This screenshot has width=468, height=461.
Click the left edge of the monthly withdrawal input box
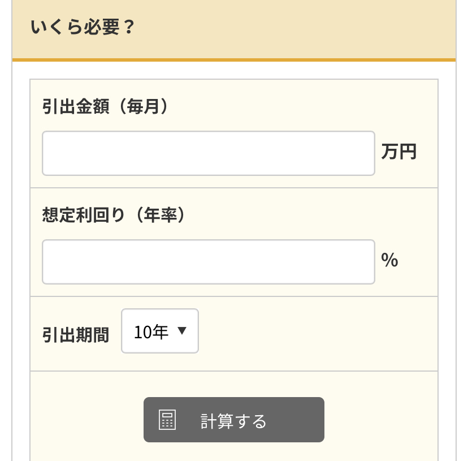pos(47,153)
